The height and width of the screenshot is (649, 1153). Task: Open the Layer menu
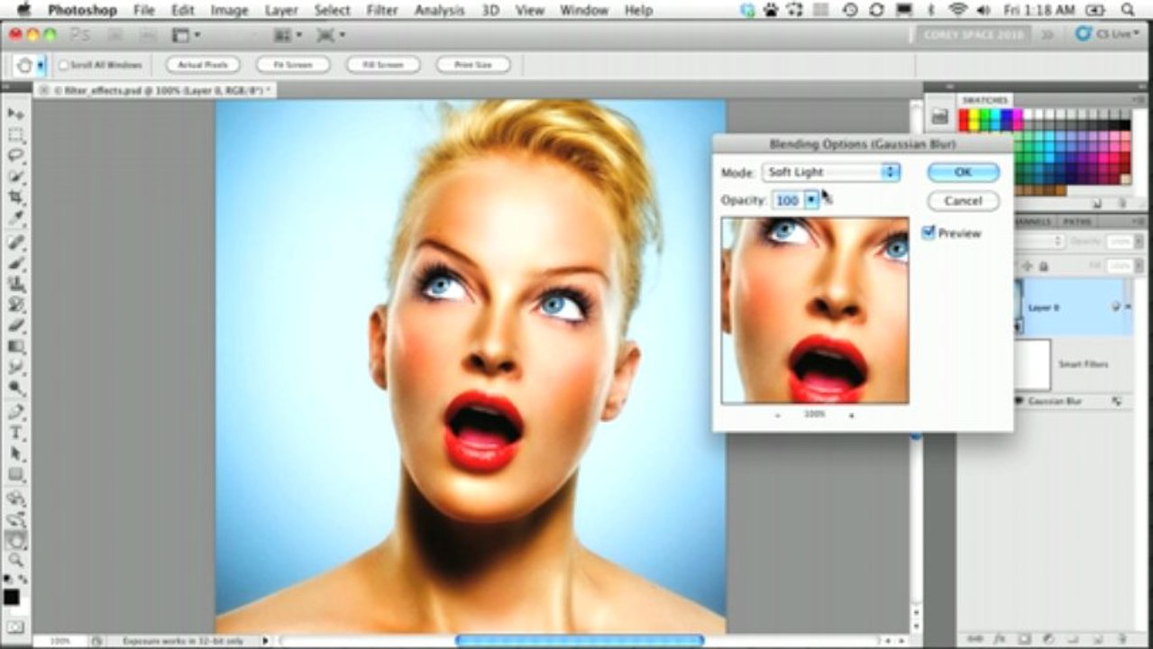[281, 11]
